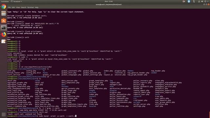Click graph_xport.php file name
Image resolution: width=210 pixels, height=118 pixels.
96,85
